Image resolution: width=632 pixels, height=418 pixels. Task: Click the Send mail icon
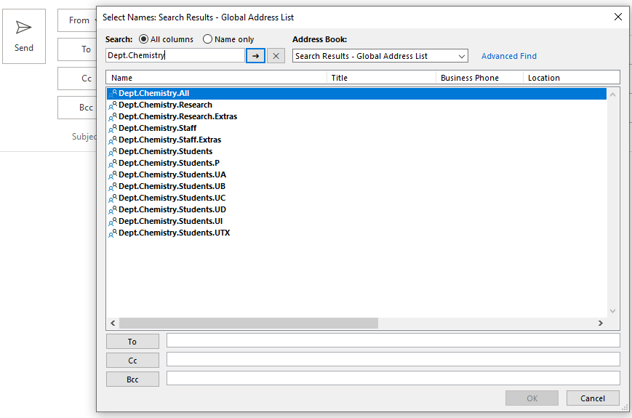pyautogui.click(x=24, y=28)
